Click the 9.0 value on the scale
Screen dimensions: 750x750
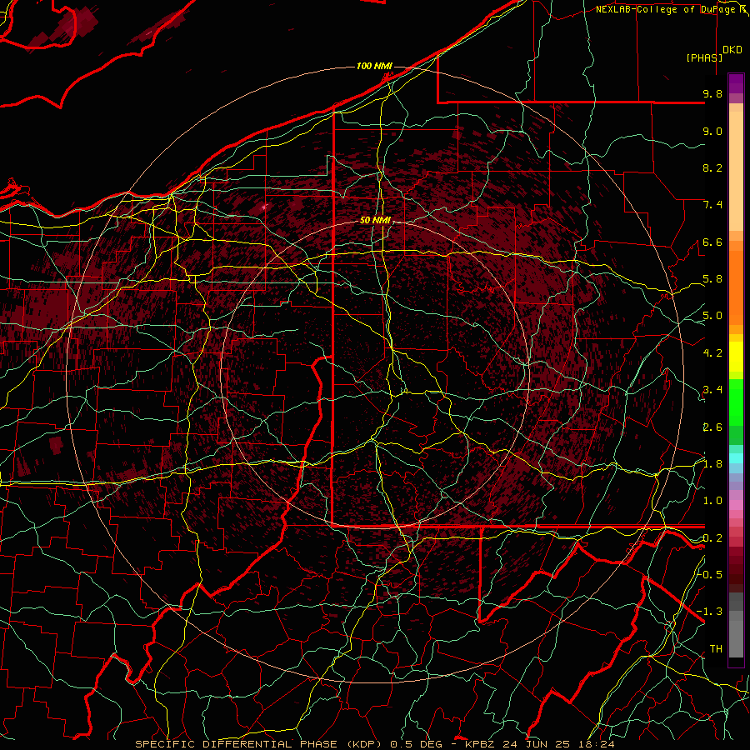(x=712, y=131)
